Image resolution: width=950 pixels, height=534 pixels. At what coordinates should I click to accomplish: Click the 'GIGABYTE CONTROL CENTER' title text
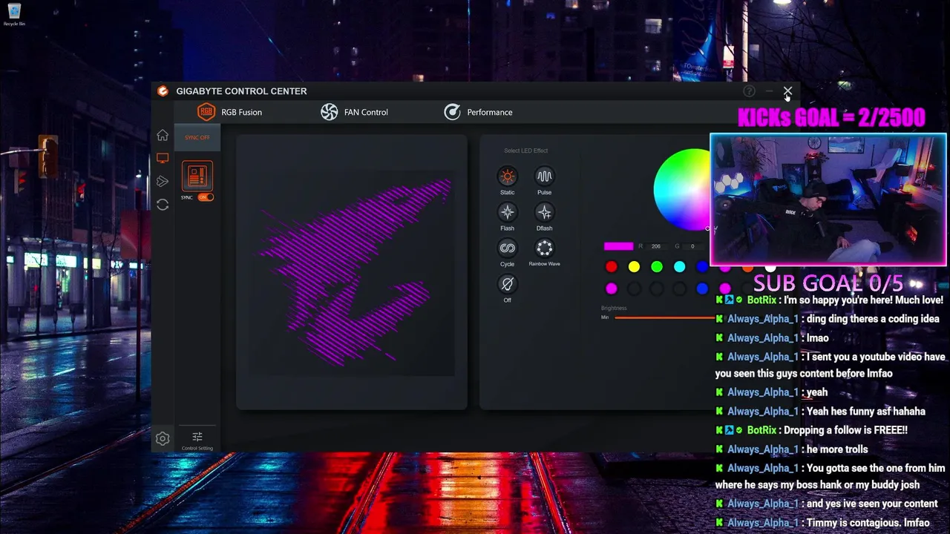(241, 91)
